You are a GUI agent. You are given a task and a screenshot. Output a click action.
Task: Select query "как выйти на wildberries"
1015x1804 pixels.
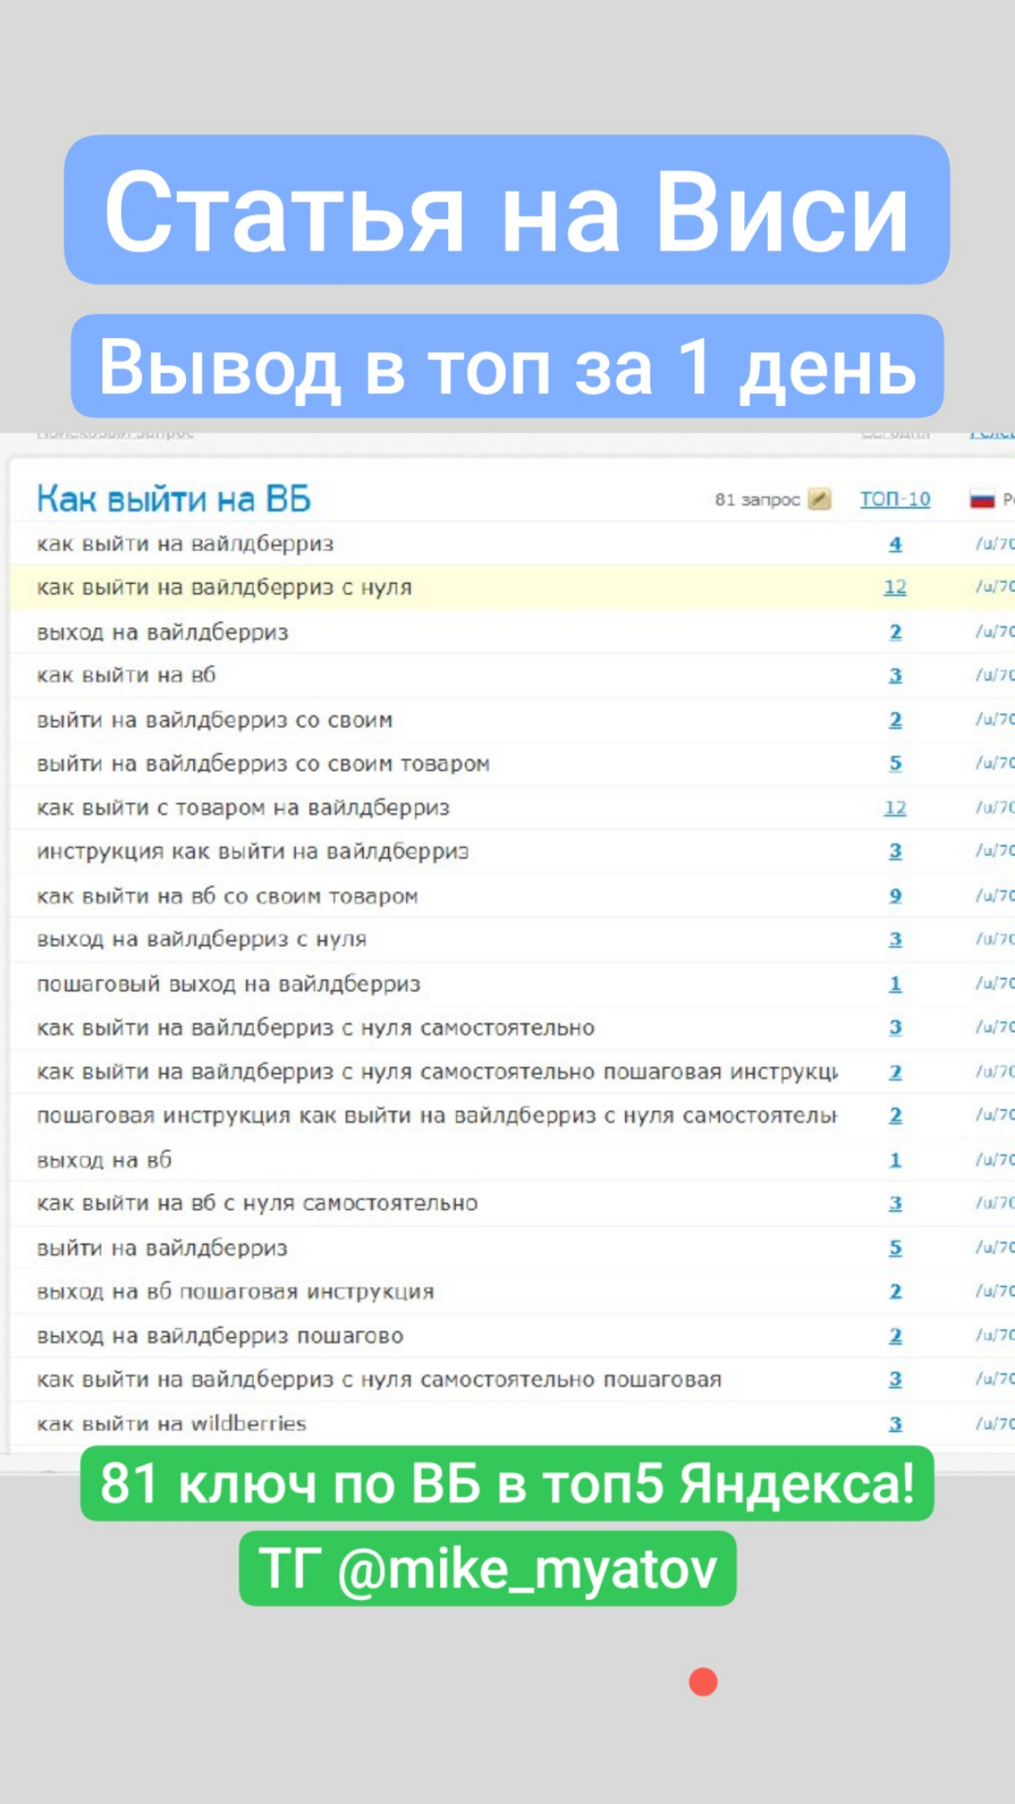[x=171, y=1423]
